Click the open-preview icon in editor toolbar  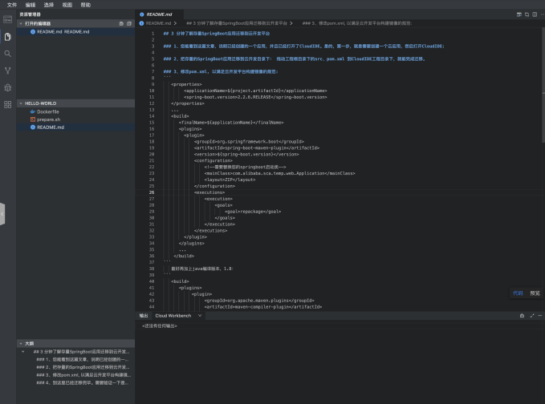click(519, 14)
